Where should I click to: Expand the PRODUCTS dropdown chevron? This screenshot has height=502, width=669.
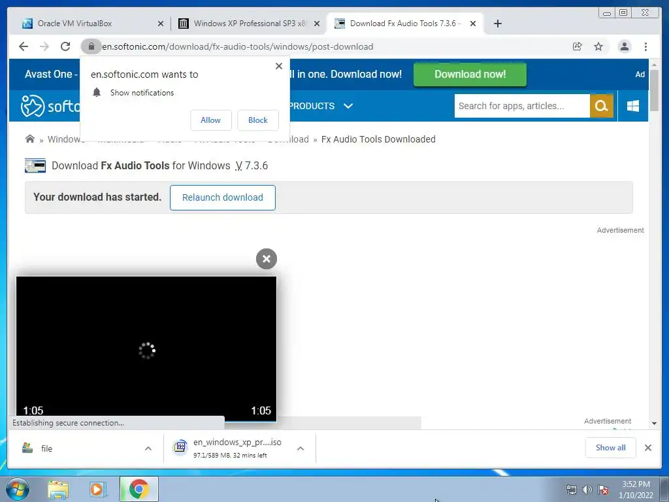pyautogui.click(x=348, y=105)
